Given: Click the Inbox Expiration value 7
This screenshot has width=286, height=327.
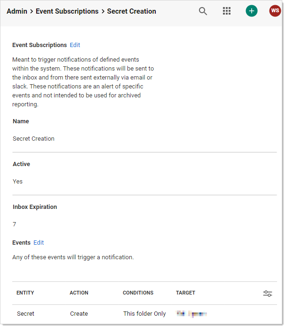Looking at the screenshot, I should (x=15, y=224).
